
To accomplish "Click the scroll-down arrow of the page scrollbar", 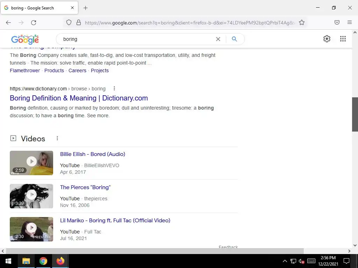I will click(355, 245).
